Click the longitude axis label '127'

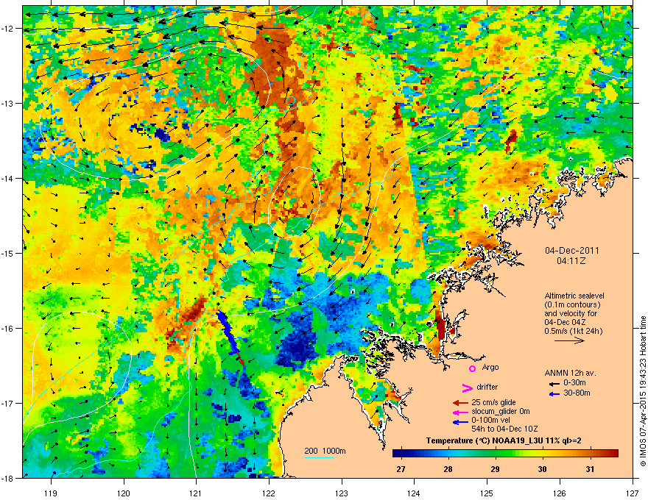click(x=633, y=493)
